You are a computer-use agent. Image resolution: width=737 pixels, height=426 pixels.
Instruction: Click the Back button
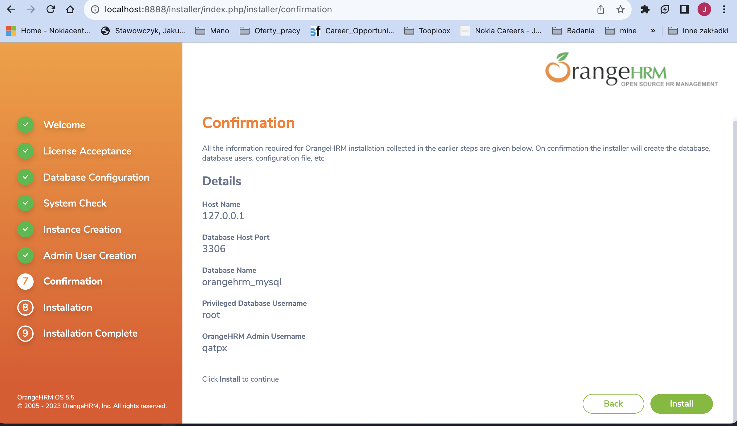(613, 403)
